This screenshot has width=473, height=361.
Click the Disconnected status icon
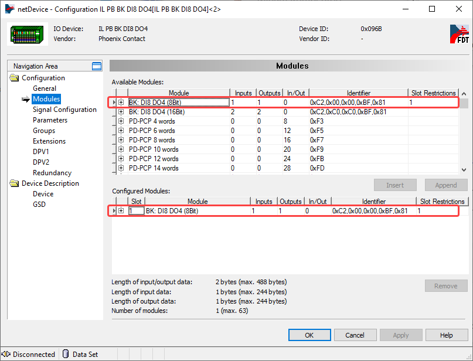6,354
